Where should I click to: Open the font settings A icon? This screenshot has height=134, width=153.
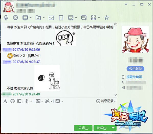click(5, 101)
